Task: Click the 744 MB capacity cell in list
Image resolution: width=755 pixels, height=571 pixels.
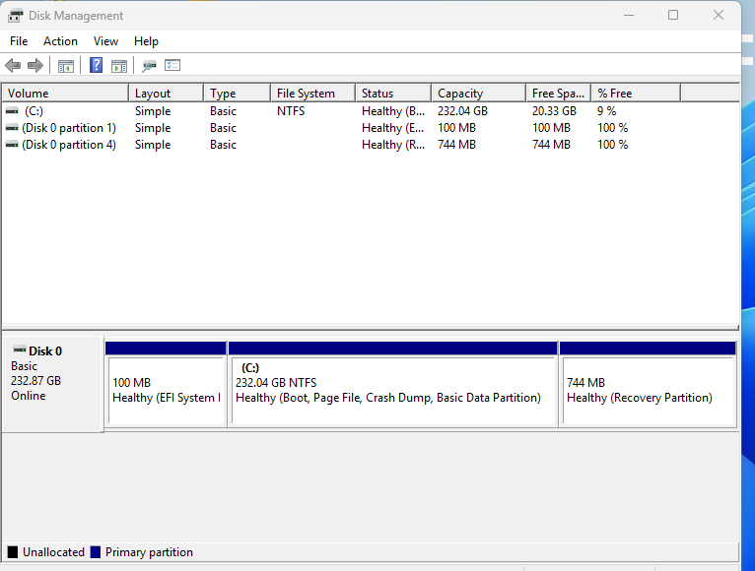Action: click(x=456, y=145)
